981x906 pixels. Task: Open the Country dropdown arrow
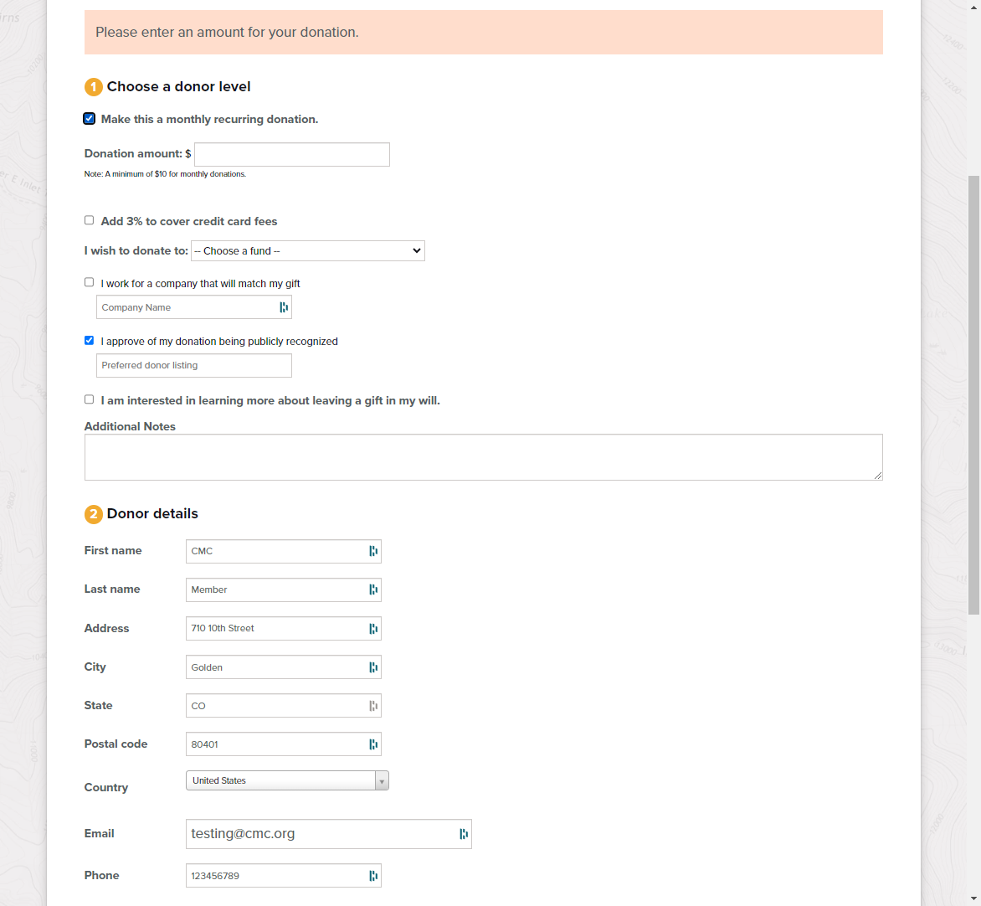click(x=382, y=781)
